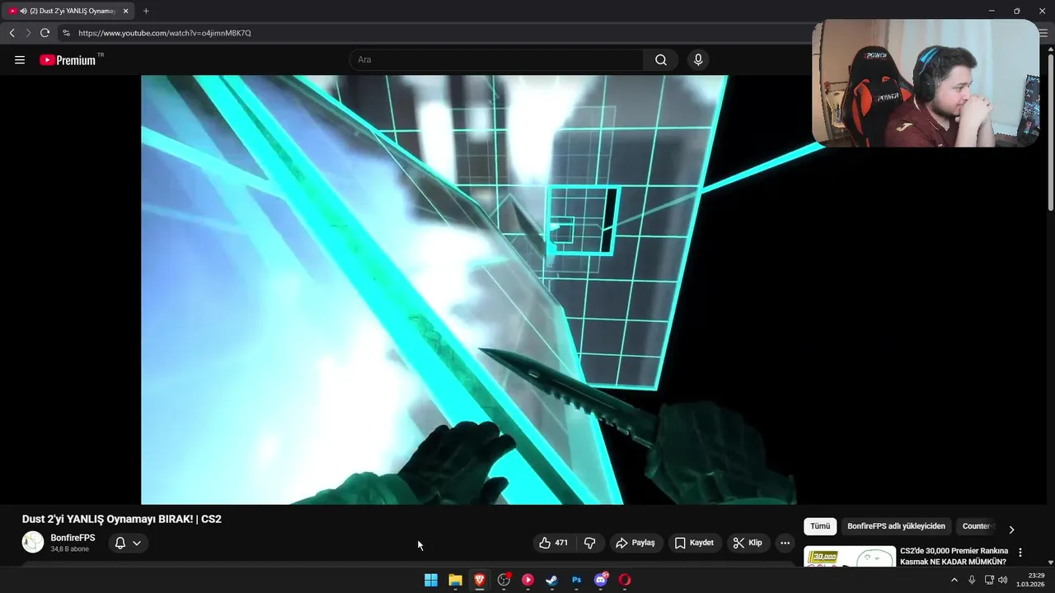Click the search magnifier button
This screenshot has height=593, width=1055.
coord(661,60)
